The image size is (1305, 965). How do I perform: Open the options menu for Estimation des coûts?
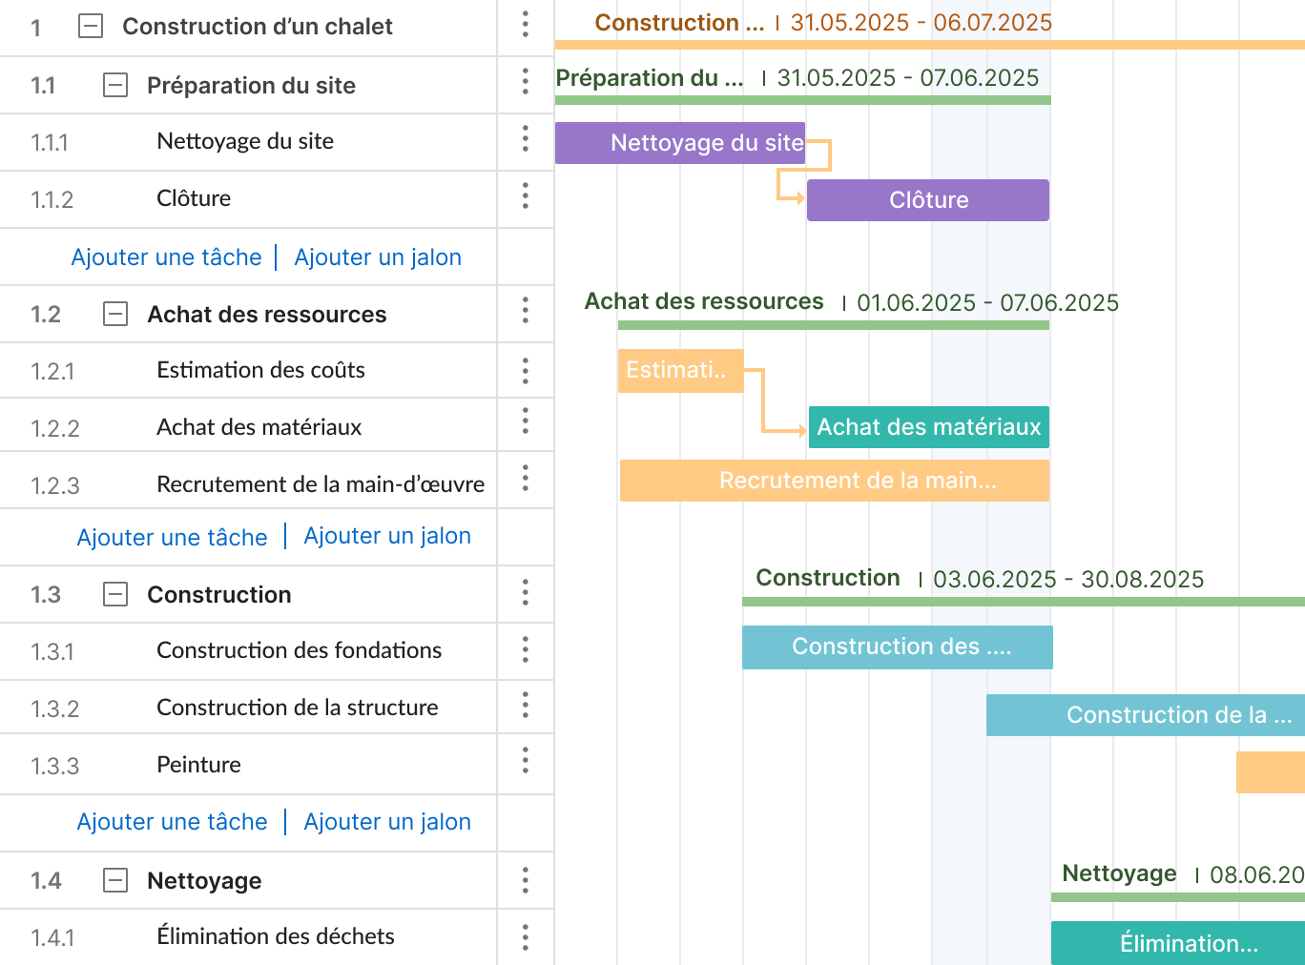click(526, 371)
